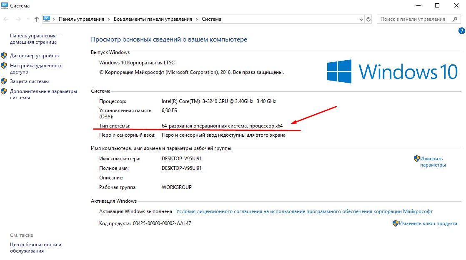The height and width of the screenshot is (260, 466).
Task: Click the product ID '00425-00000-00002-AA147'
Action: point(162,223)
